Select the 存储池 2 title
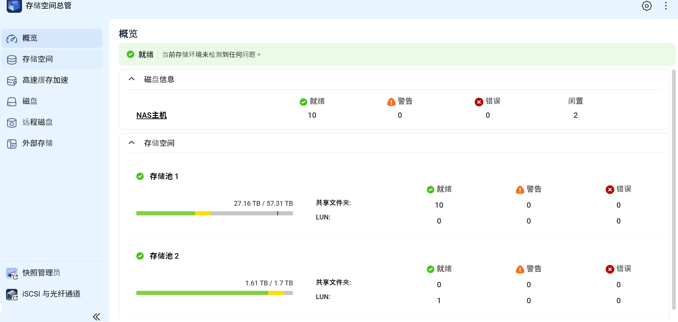This screenshot has height=322, width=678. click(164, 256)
